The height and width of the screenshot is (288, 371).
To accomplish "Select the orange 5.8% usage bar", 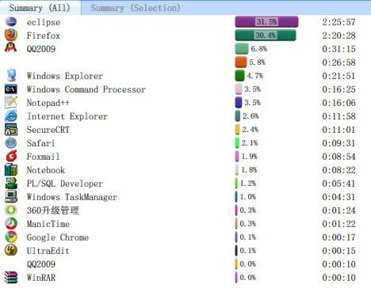I will point(241,63).
